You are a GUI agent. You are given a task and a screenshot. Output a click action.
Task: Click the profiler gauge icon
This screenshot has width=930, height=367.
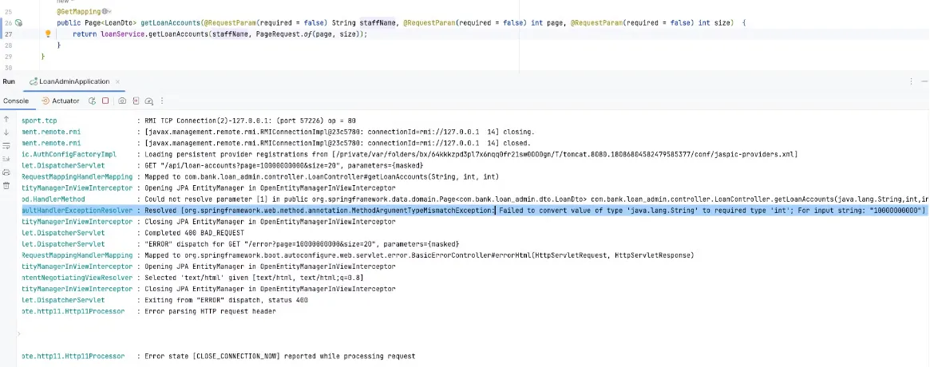point(149,101)
